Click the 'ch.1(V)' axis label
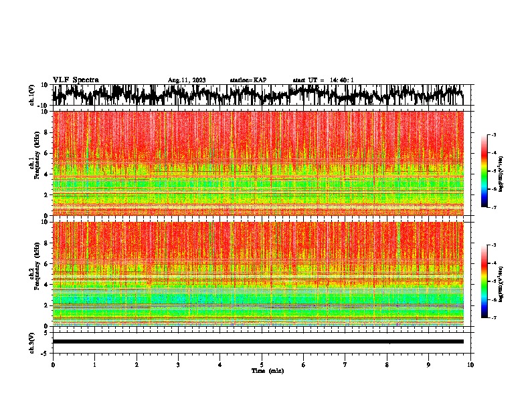Viewport: 530px width, 409px height. pos(32,95)
